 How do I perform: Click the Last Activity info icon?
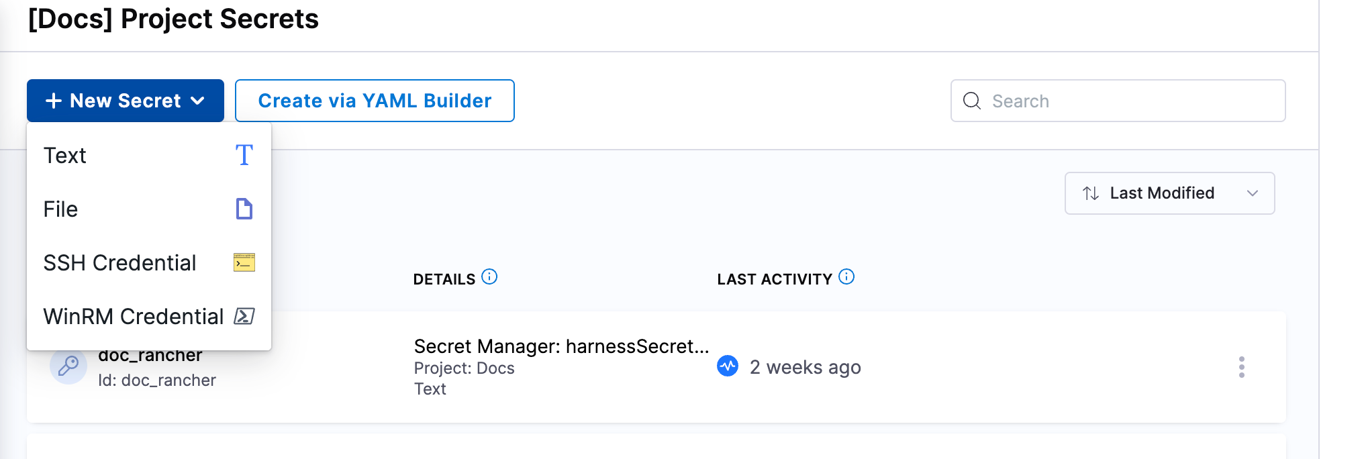(x=847, y=276)
